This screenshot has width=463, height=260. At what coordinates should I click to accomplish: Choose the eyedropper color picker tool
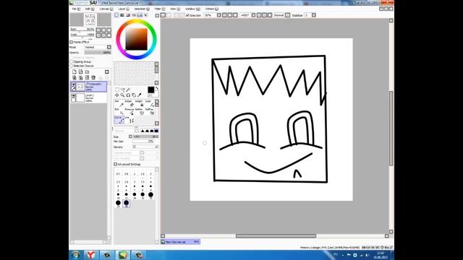[140, 95]
